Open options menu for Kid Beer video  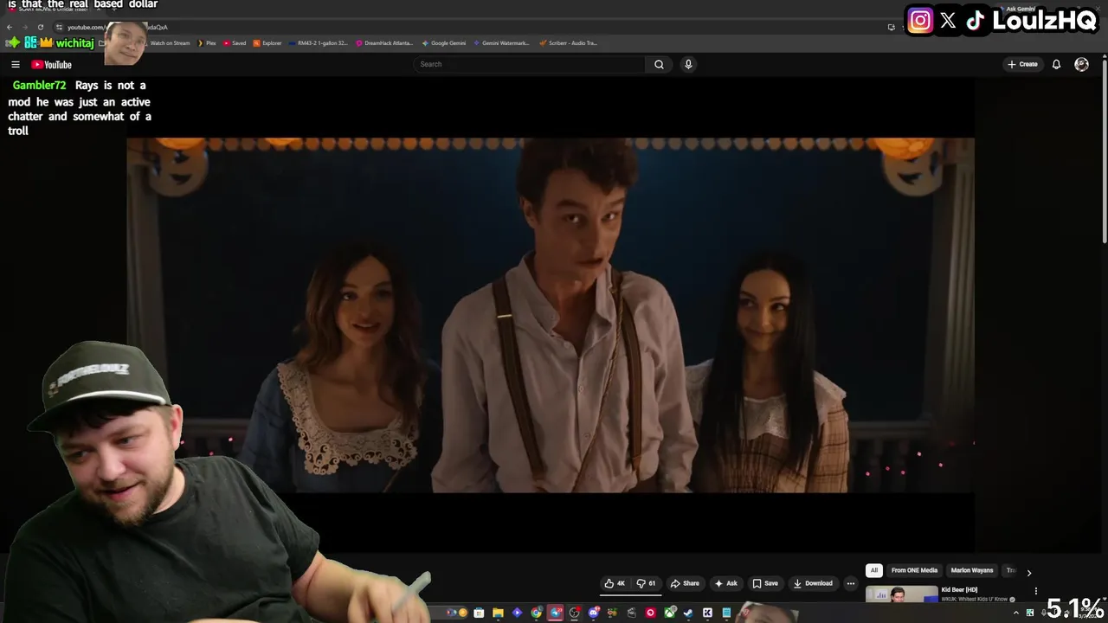click(x=1035, y=591)
